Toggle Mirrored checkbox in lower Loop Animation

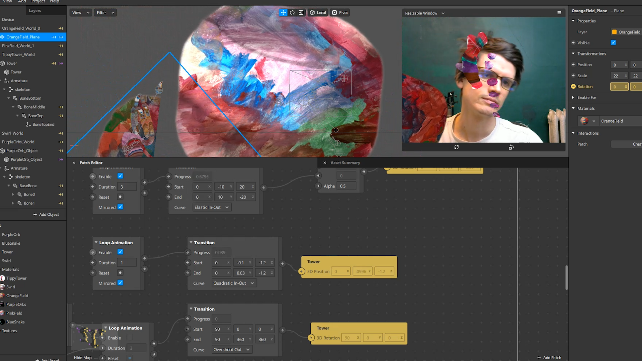click(120, 283)
